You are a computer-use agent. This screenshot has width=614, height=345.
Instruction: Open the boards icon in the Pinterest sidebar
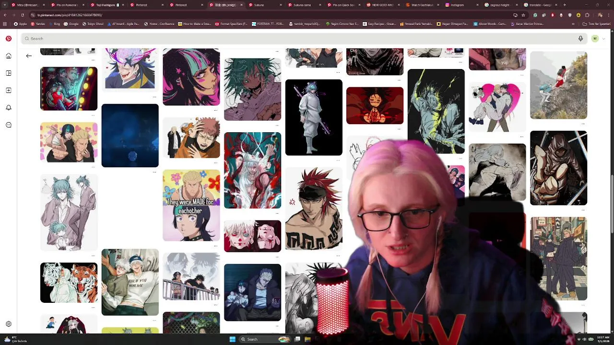coord(9,73)
